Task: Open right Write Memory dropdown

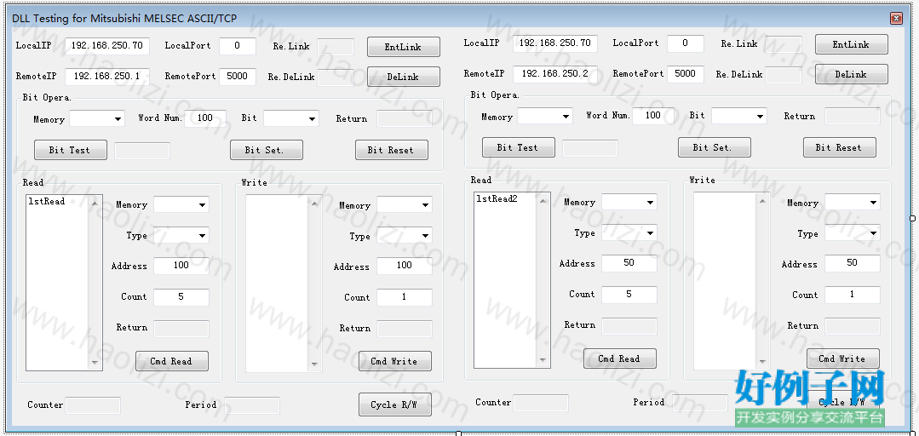Action: 853,203
